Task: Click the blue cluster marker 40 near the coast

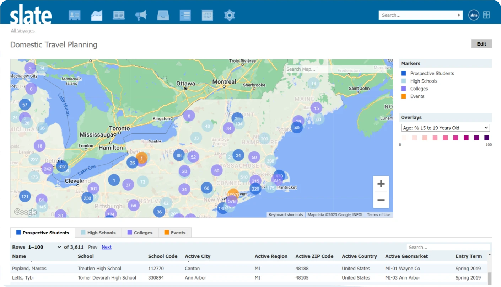Action: pos(297,128)
